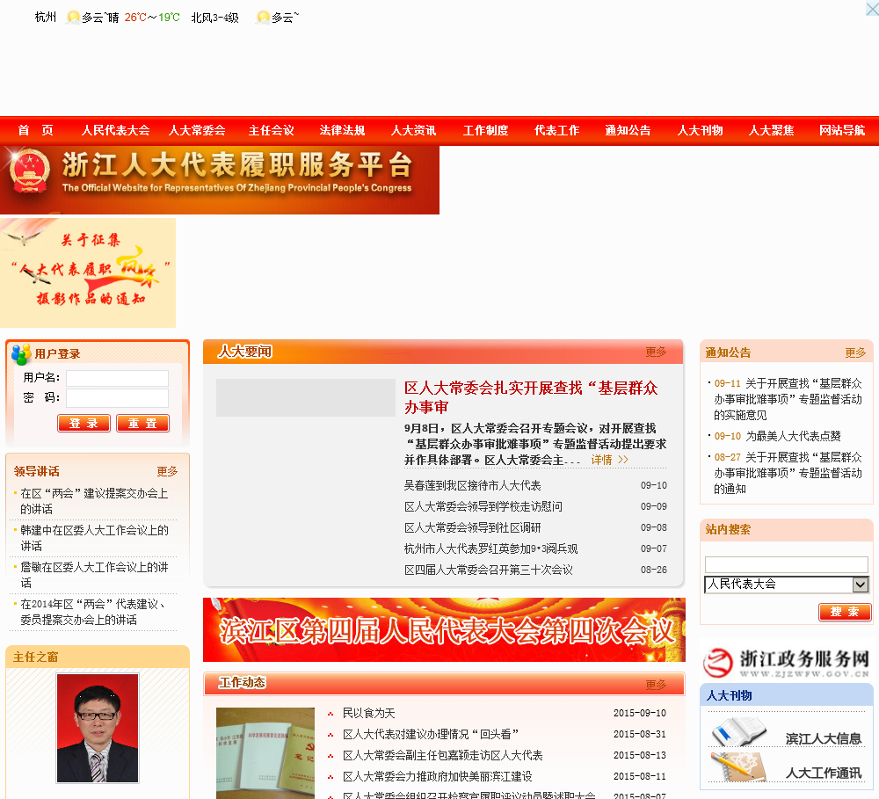Open the 首页 menu item
Image resolution: width=879 pixels, height=799 pixels.
point(35,131)
